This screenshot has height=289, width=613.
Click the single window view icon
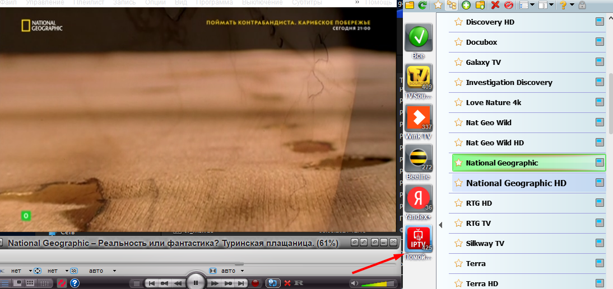tap(17, 283)
